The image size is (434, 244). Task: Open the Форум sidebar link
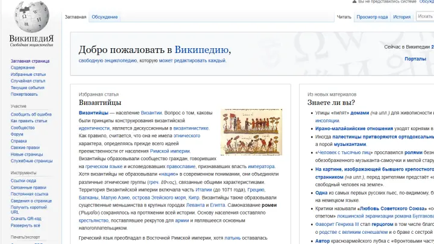[x=17, y=134]
